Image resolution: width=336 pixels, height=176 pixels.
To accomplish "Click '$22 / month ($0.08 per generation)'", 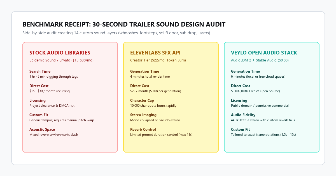I will pos(156,91).
